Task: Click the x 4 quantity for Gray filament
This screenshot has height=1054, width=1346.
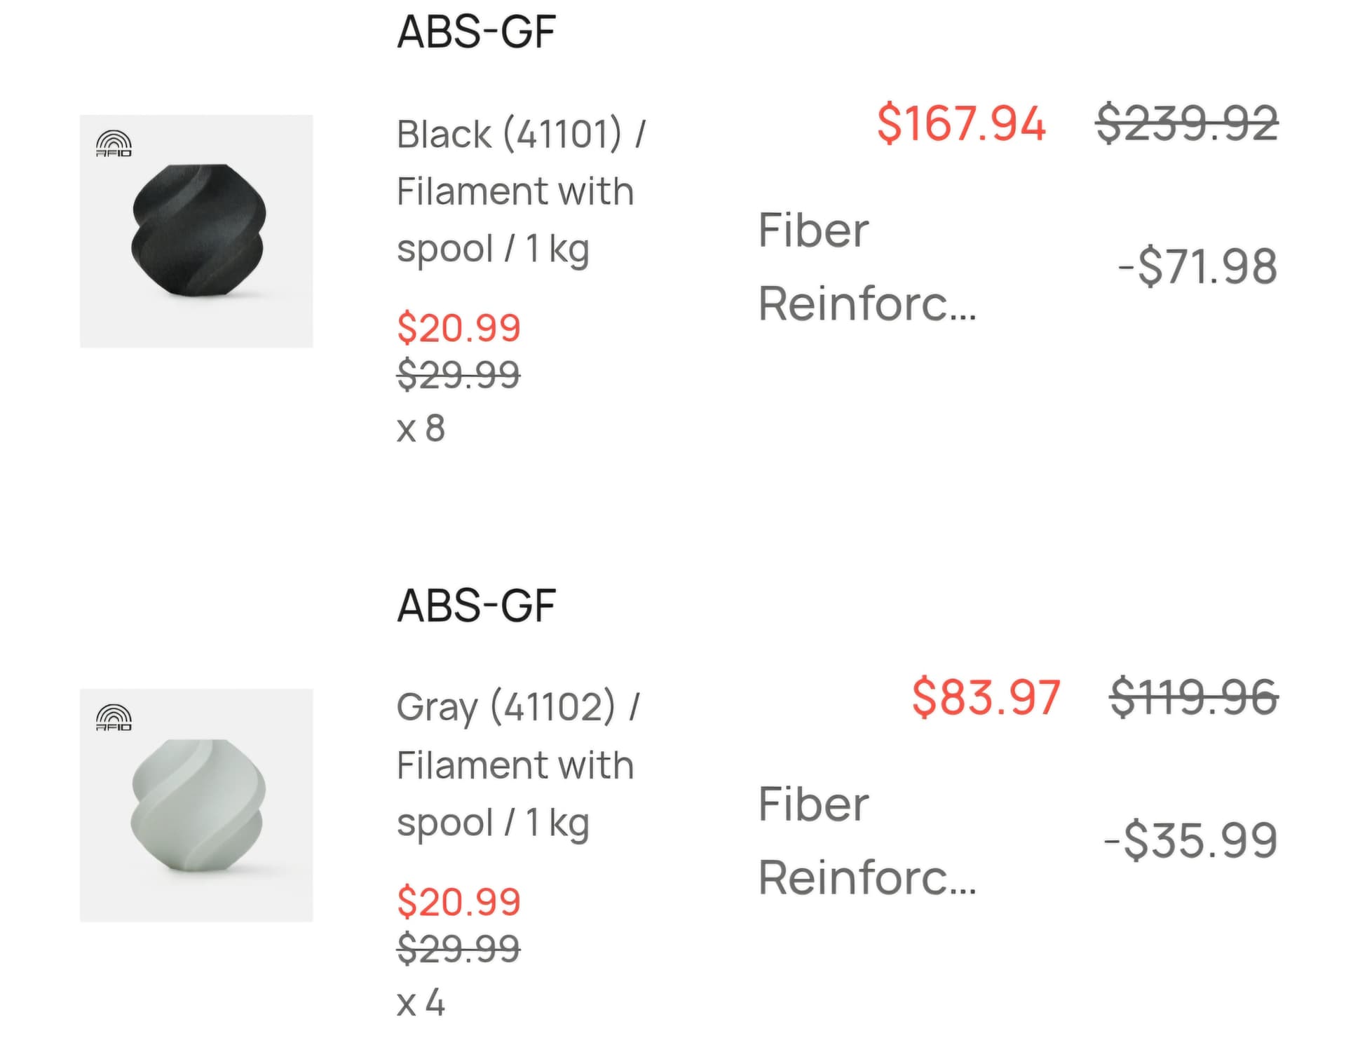Action: [421, 1002]
